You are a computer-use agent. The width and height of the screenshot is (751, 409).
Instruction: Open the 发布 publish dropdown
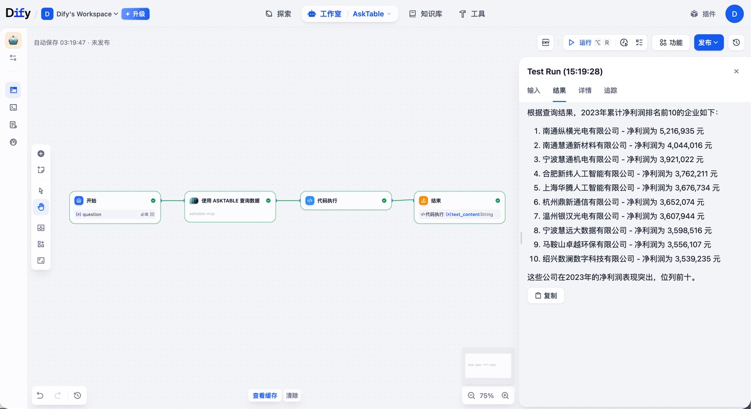(x=709, y=42)
